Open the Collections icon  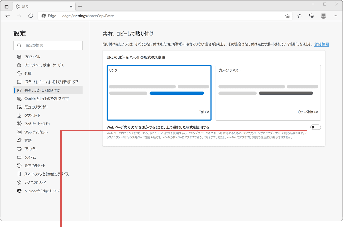pos(311,16)
